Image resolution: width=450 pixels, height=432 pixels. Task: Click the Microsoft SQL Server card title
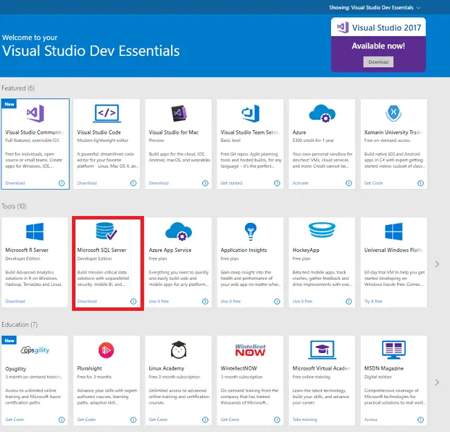click(x=102, y=251)
